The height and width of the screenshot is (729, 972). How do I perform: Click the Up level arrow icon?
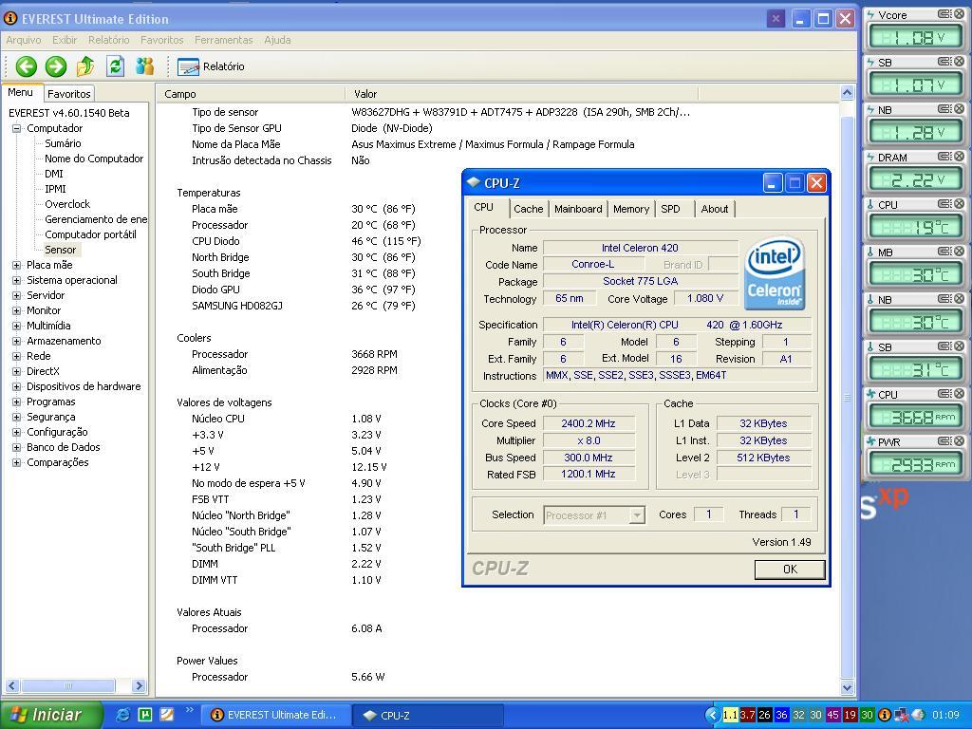(84, 66)
